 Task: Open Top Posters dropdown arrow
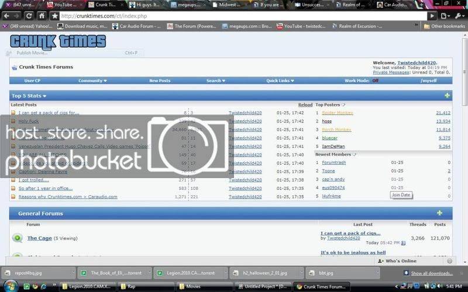point(343,105)
